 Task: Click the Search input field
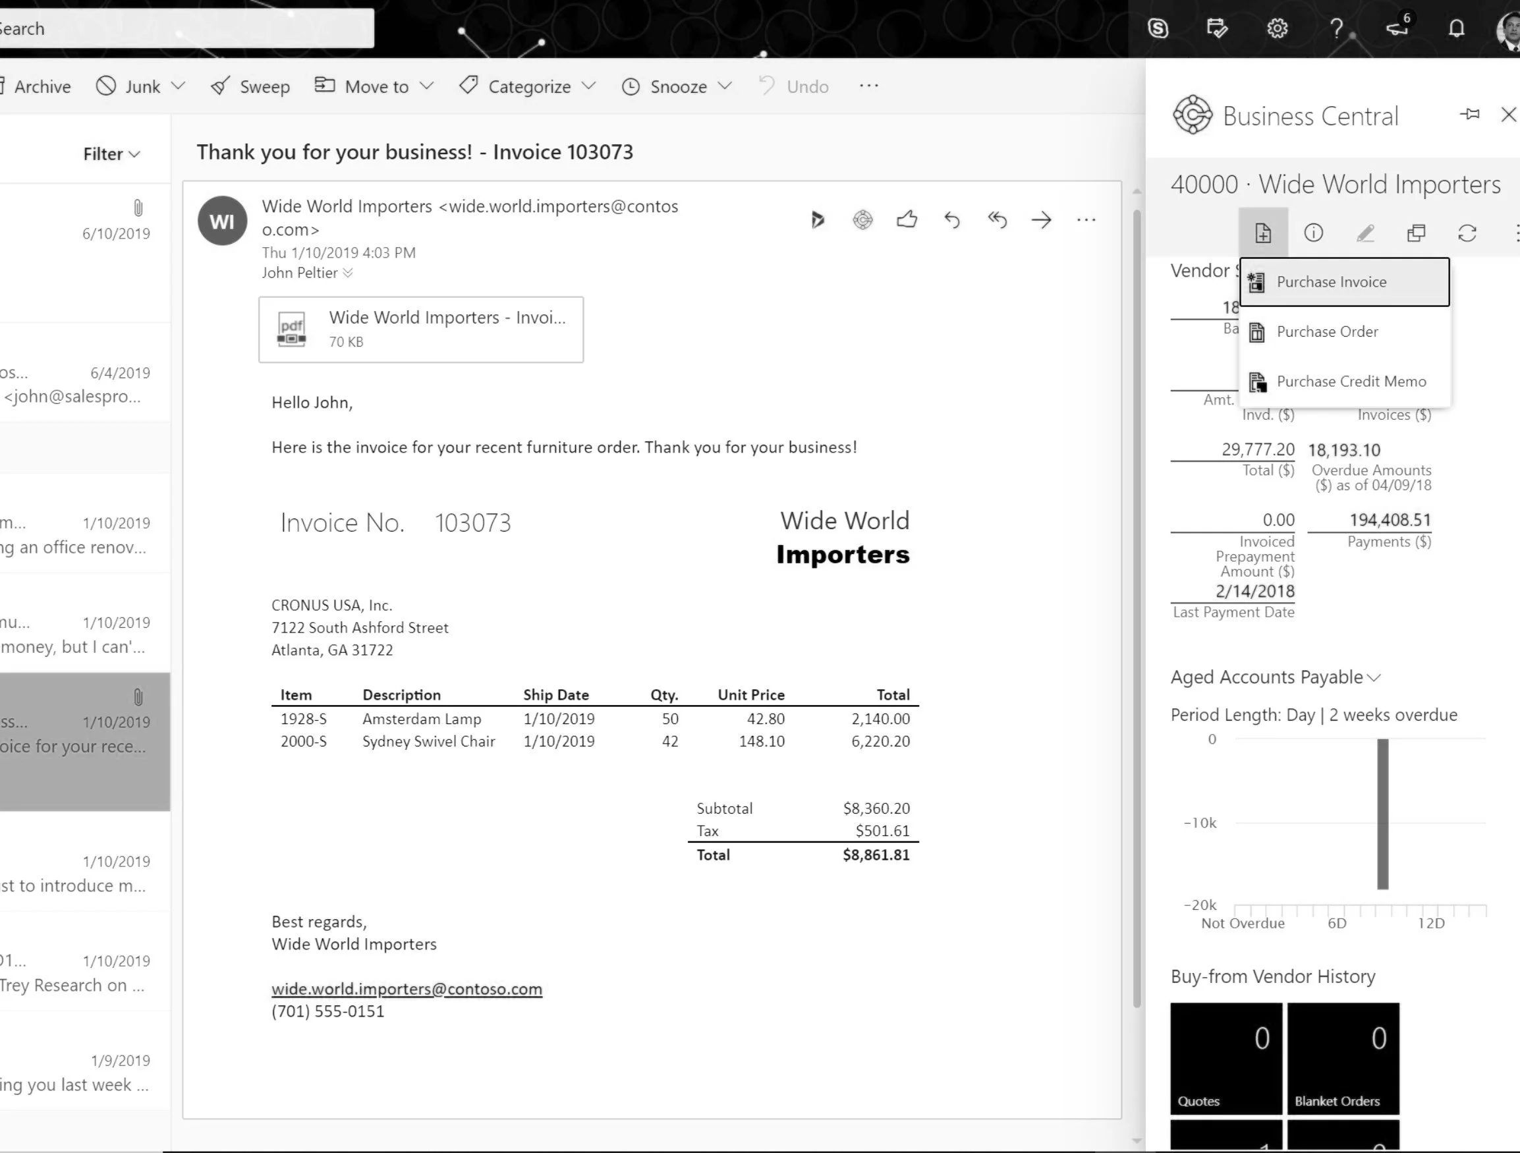pyautogui.click(x=186, y=28)
